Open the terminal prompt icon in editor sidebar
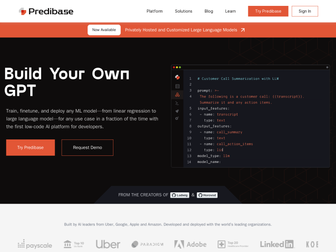The image size is (336, 252). coord(177,103)
